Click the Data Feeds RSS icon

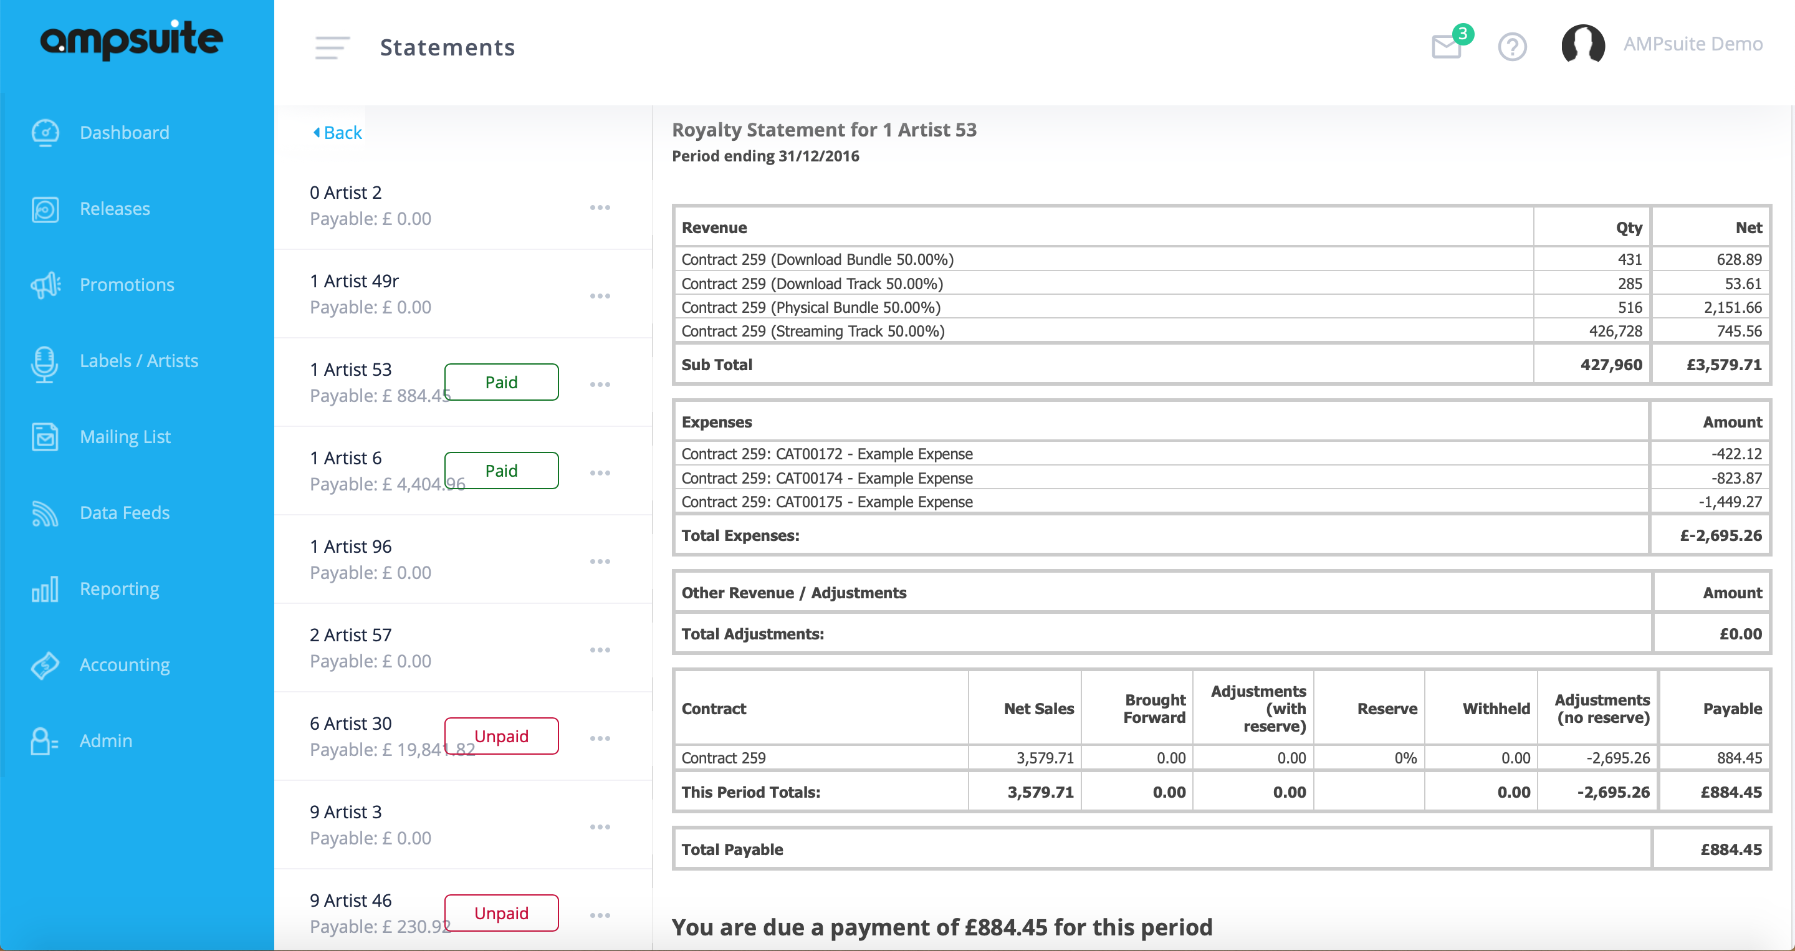[x=45, y=514]
